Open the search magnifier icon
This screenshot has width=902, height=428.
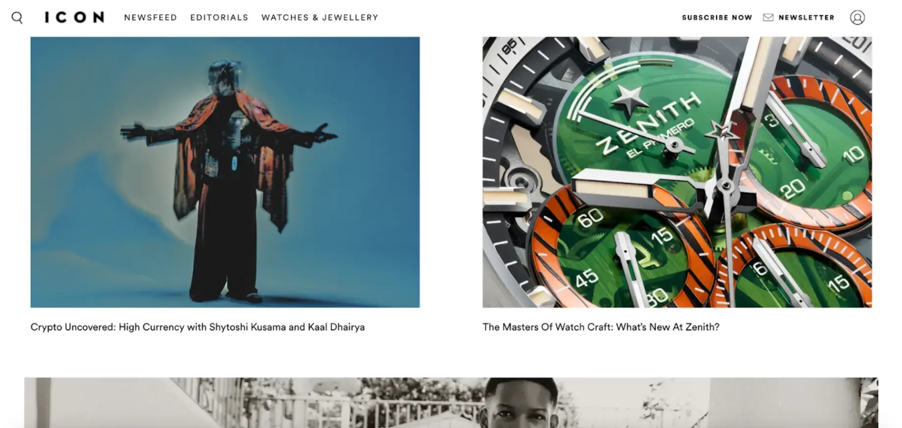coord(17,18)
